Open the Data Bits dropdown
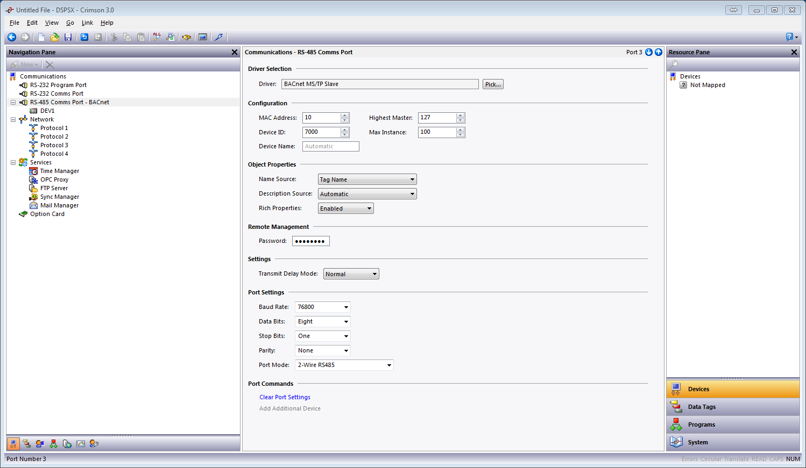806x468 pixels. tap(323, 321)
